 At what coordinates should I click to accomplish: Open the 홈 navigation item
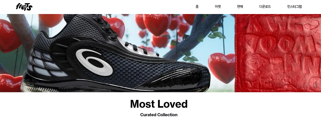click(197, 7)
